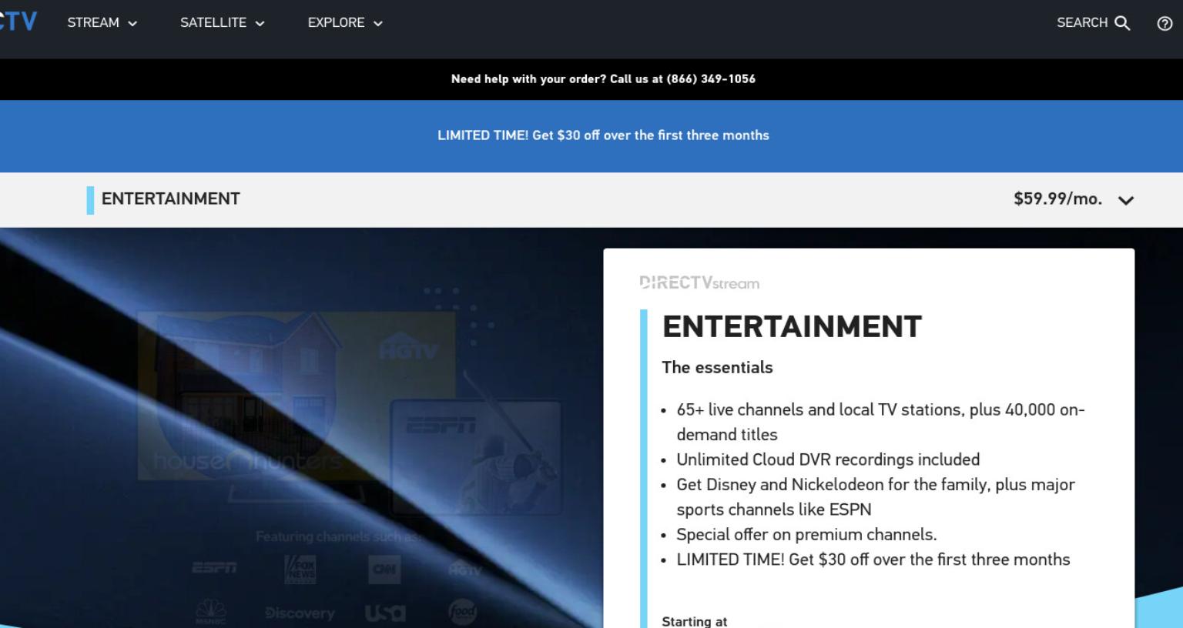Click 'Special offer on premium channels' bullet
The width and height of the screenshot is (1183, 628).
(806, 534)
